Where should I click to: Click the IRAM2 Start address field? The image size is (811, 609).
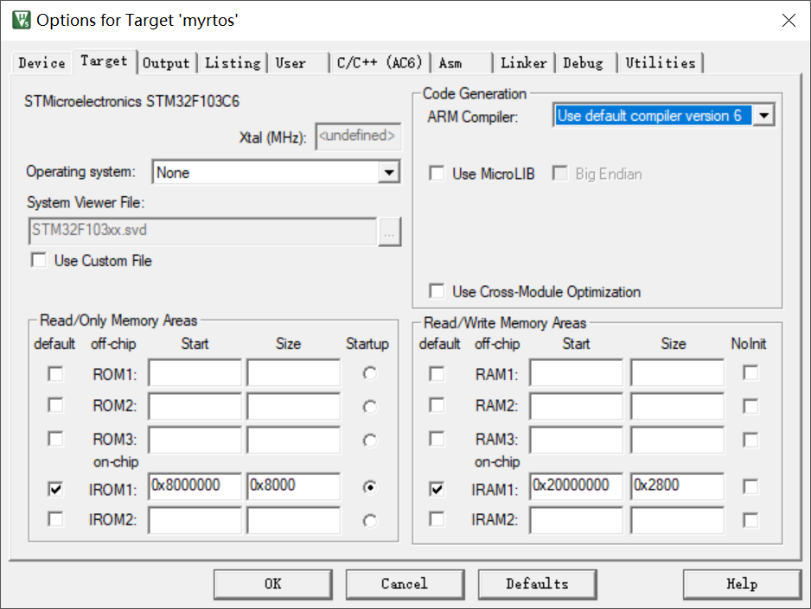tap(576, 520)
